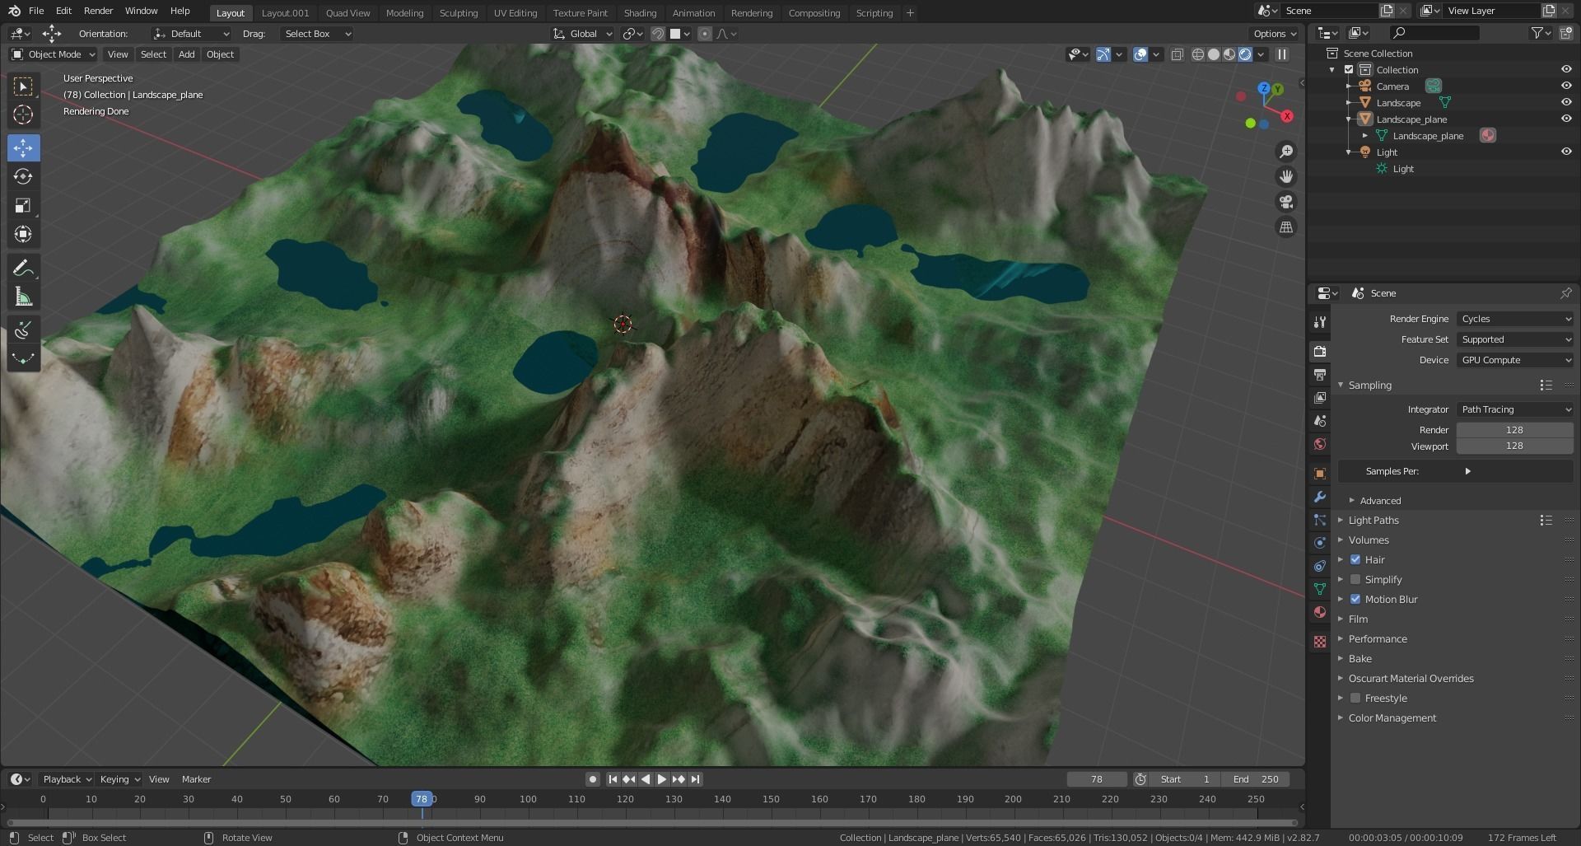Activate the Scale tool

23,206
